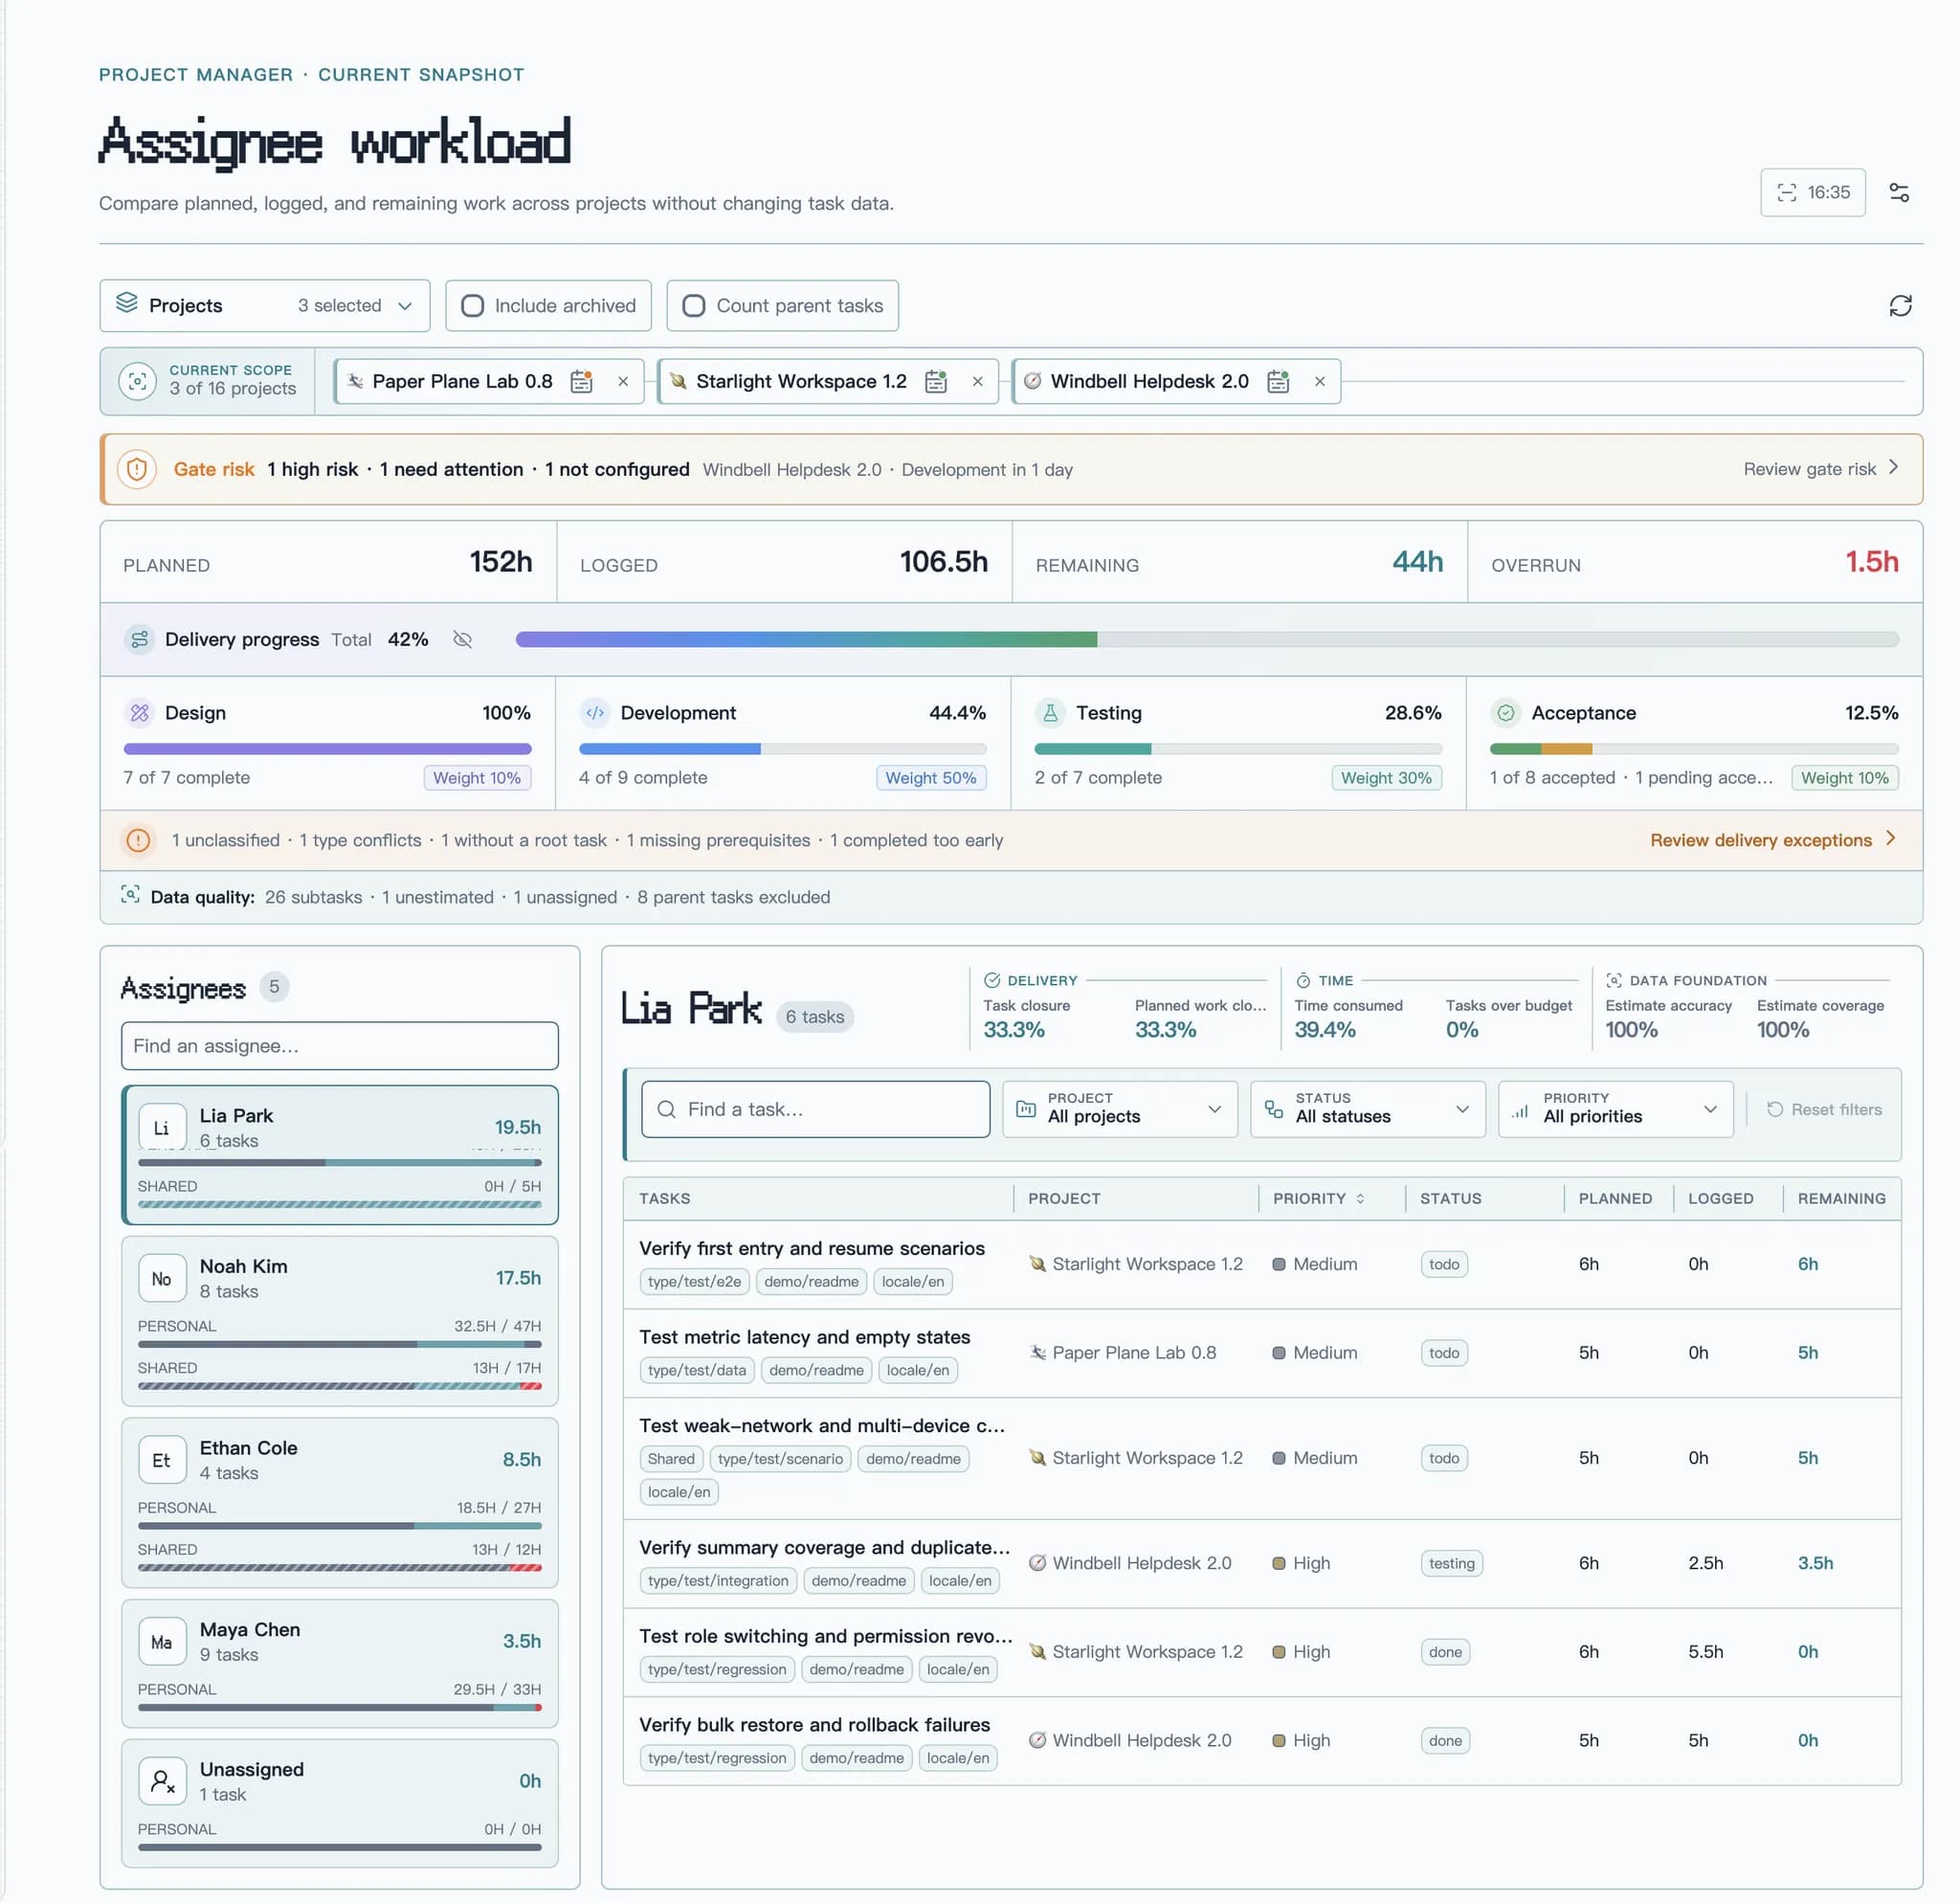Open the Project All projects filter dropdown

[x=1119, y=1108]
